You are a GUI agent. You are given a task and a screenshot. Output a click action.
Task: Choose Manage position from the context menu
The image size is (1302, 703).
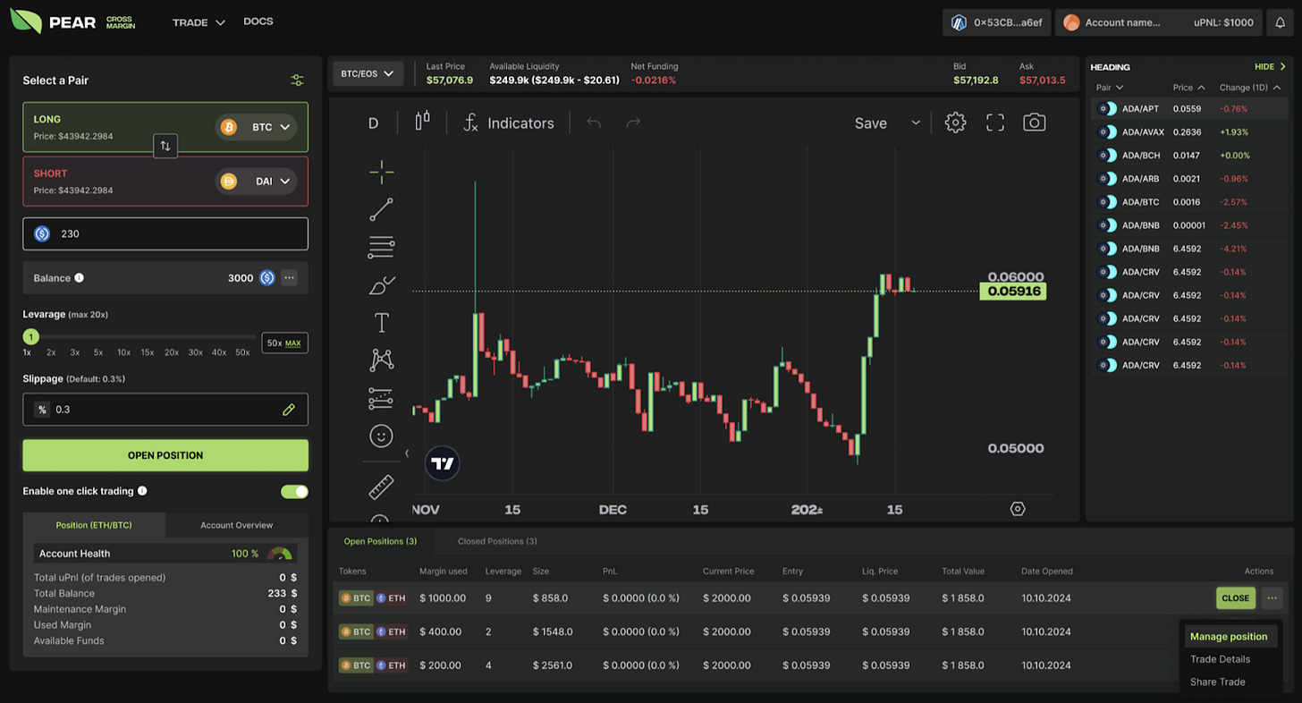[x=1230, y=636]
